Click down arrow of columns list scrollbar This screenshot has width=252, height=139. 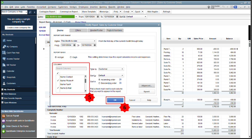pos(85,91)
